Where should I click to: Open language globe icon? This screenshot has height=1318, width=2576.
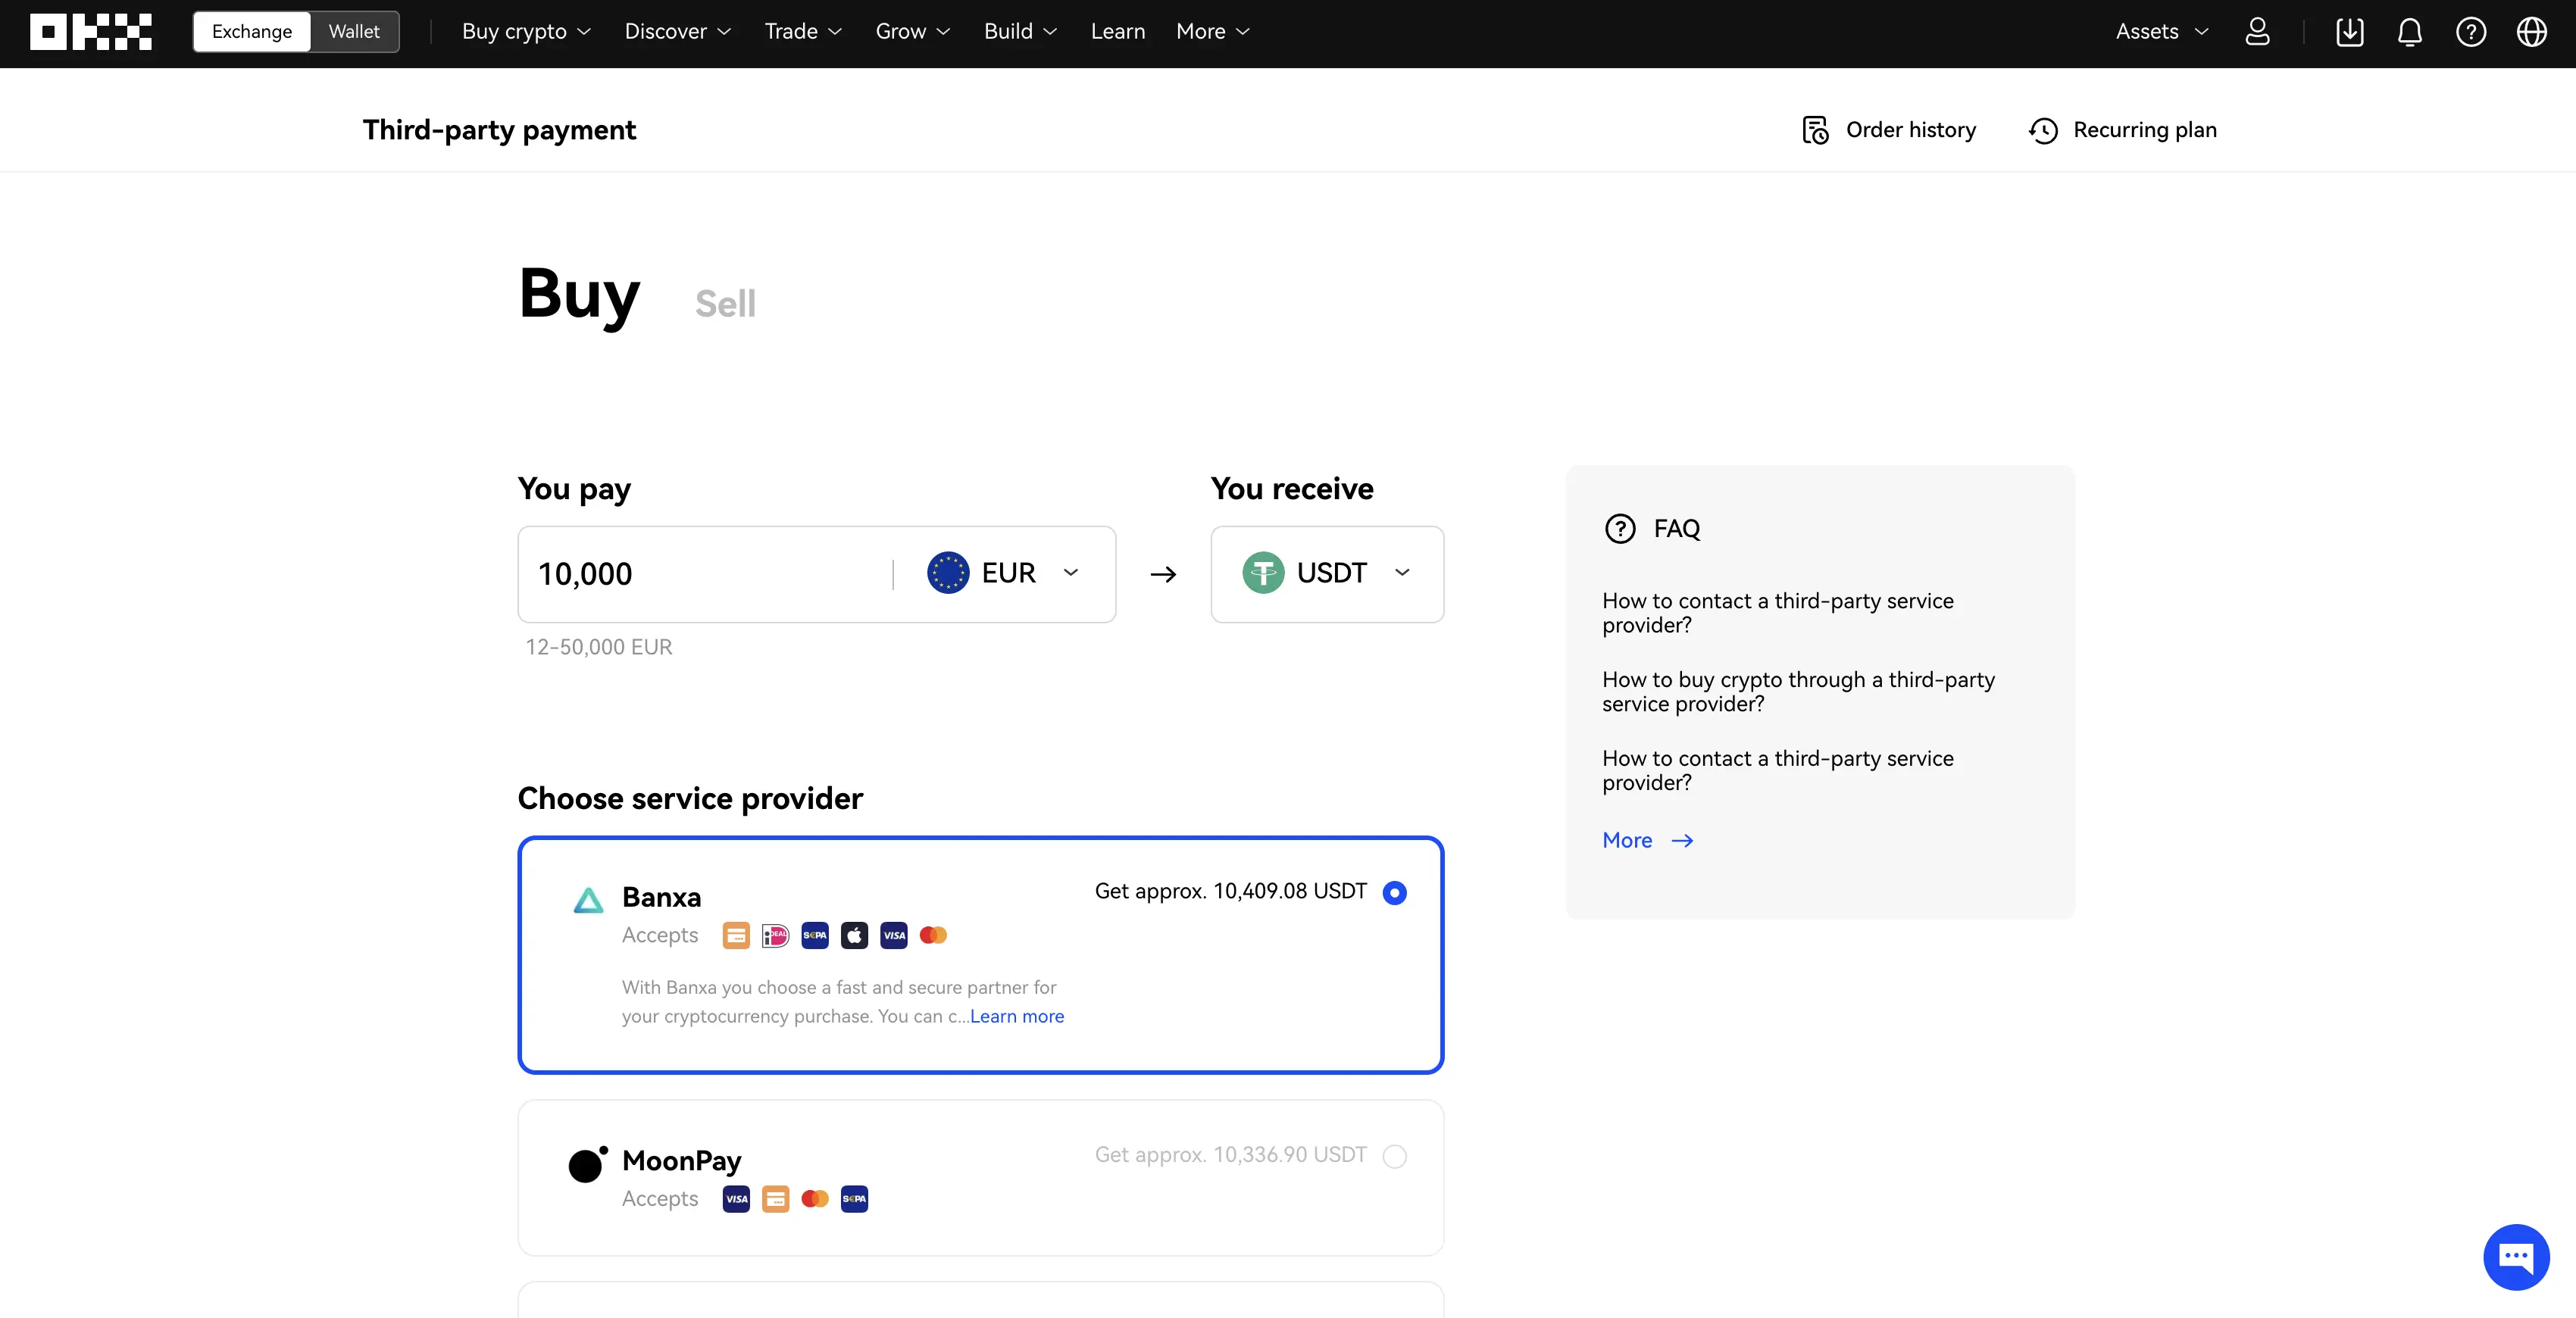pyautogui.click(x=2532, y=32)
